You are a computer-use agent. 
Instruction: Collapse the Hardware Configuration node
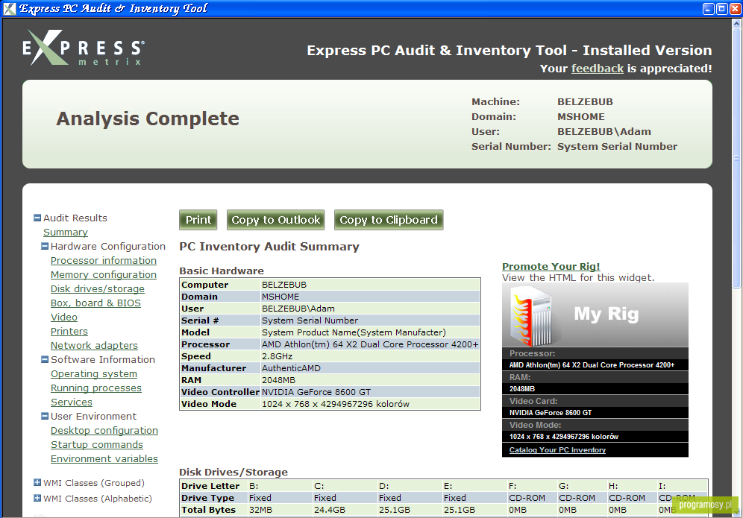pyautogui.click(x=45, y=246)
